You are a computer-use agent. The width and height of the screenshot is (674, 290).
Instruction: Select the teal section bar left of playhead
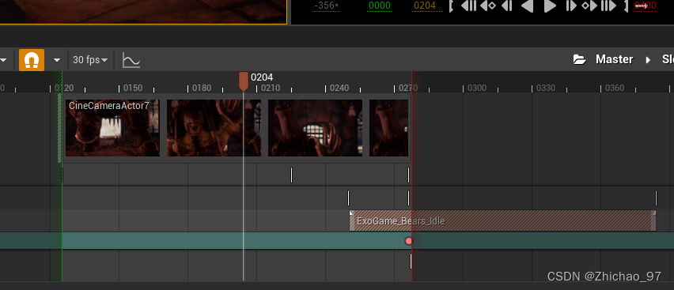pyautogui.click(x=153, y=240)
